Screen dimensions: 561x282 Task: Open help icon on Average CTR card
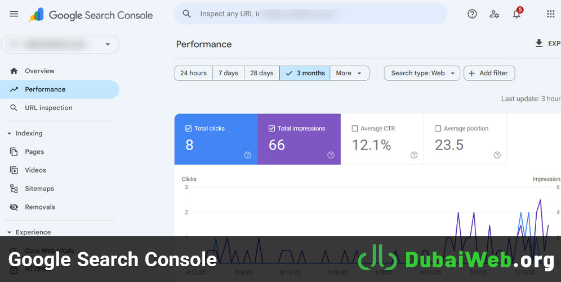click(414, 155)
